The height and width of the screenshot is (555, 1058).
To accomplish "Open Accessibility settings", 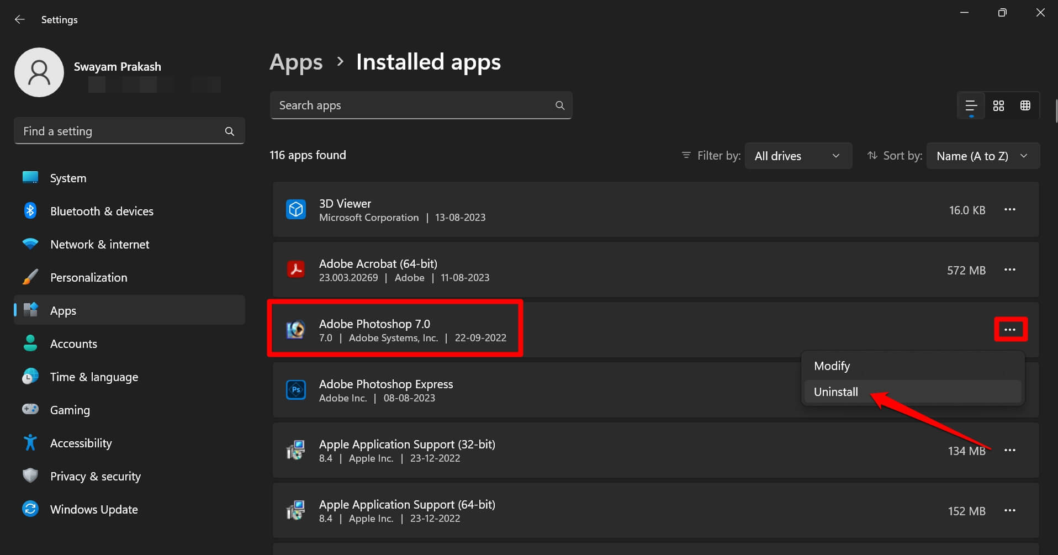I will (130, 443).
